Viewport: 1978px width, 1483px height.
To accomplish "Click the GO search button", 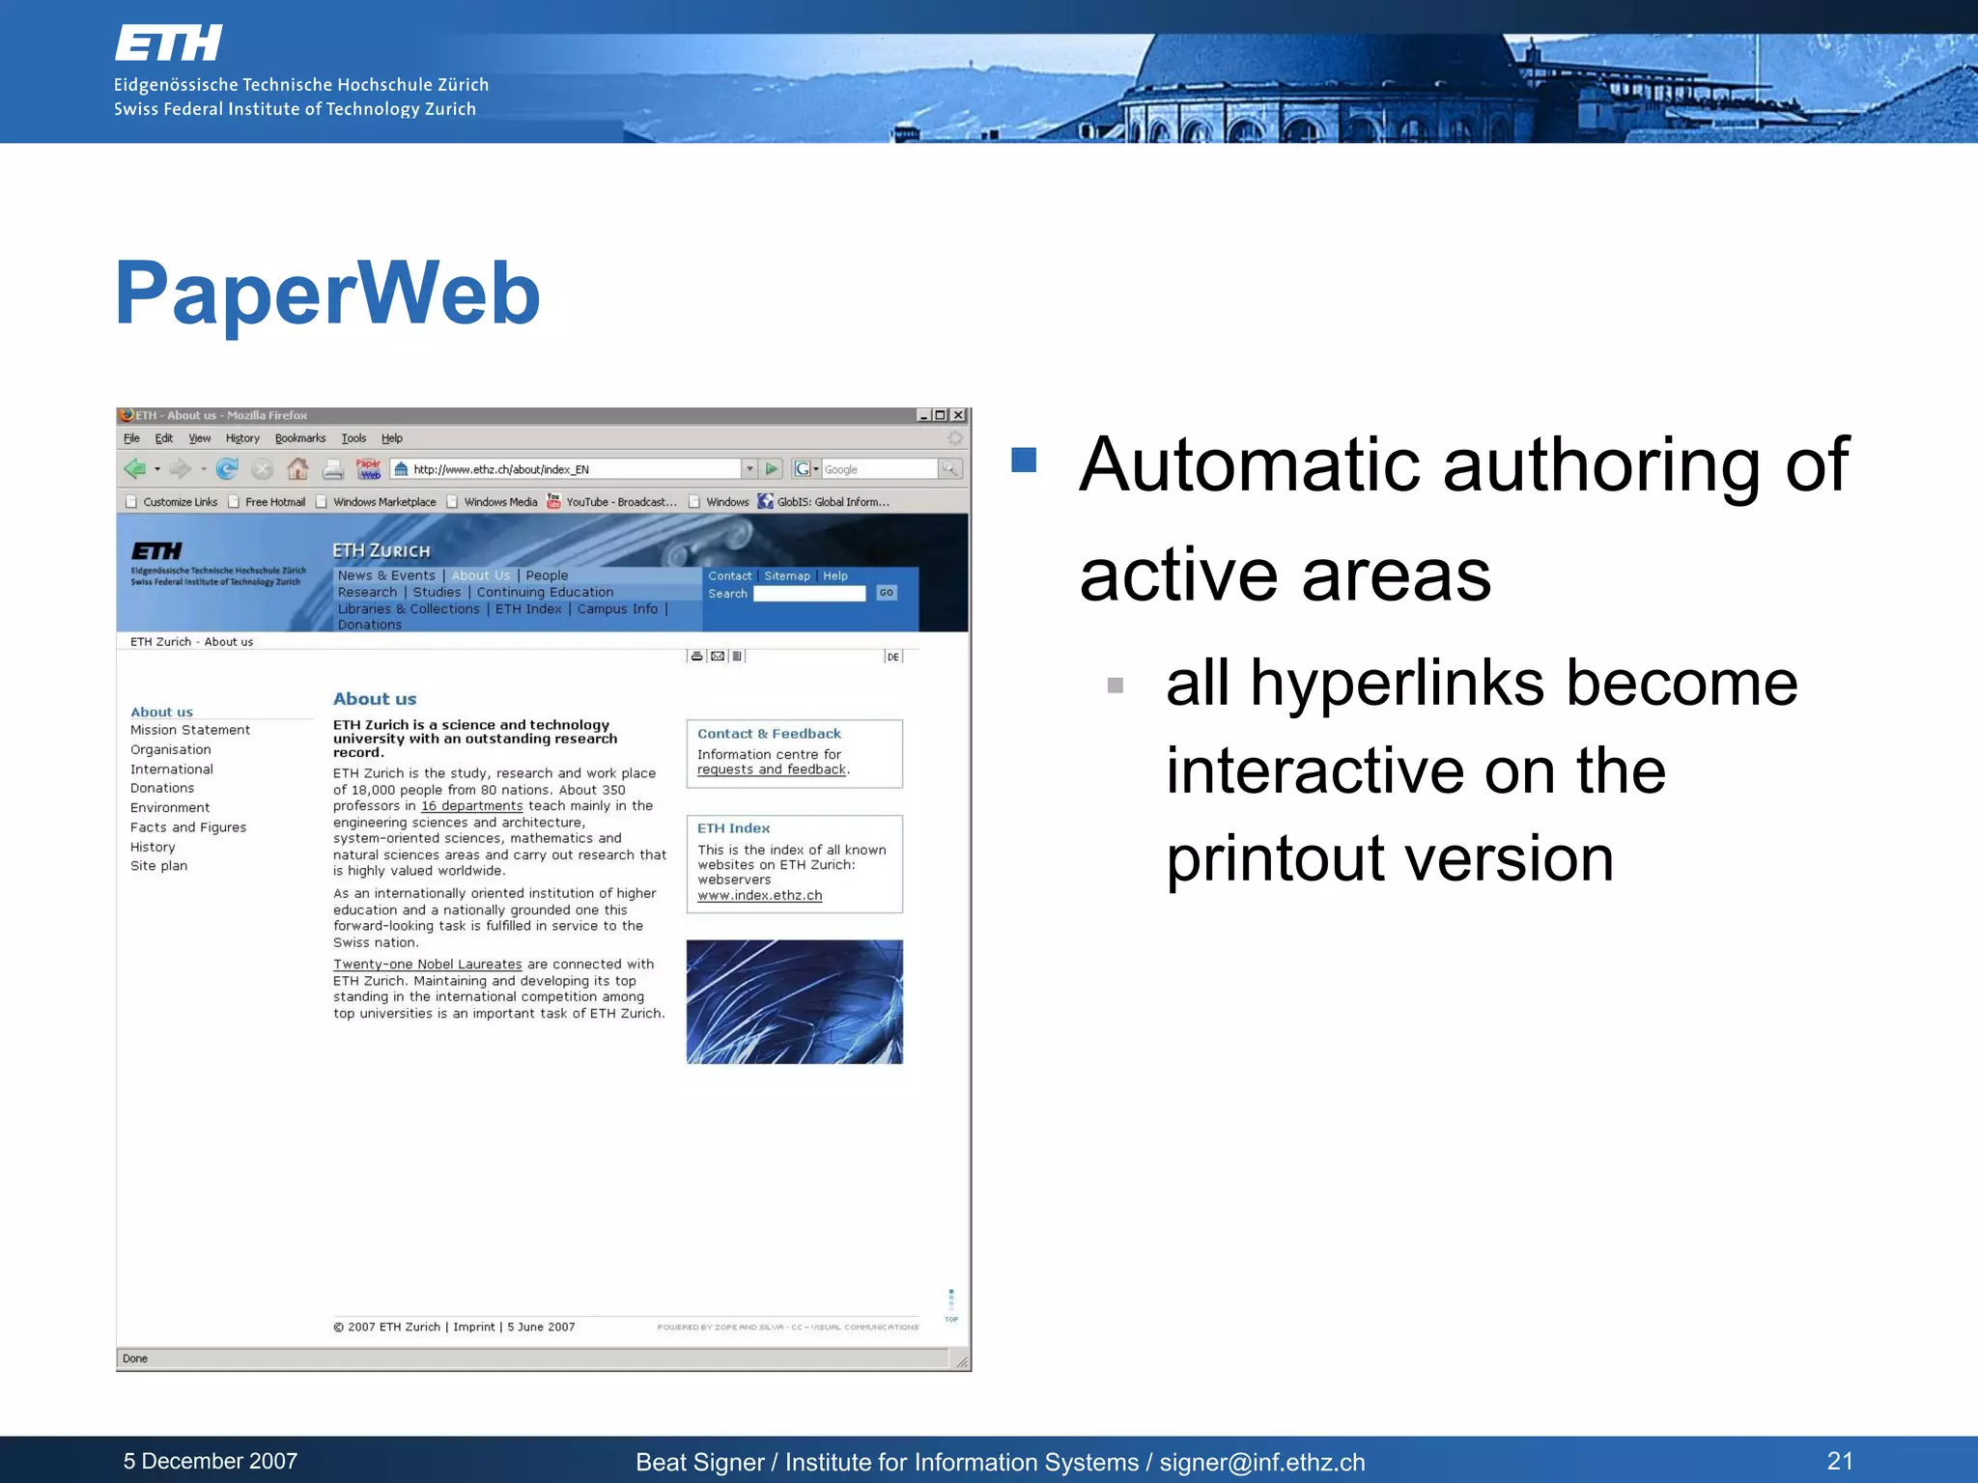I will (887, 593).
